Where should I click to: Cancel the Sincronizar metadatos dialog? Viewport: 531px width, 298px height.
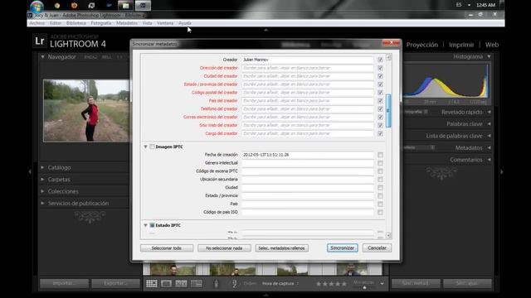[x=377, y=248]
